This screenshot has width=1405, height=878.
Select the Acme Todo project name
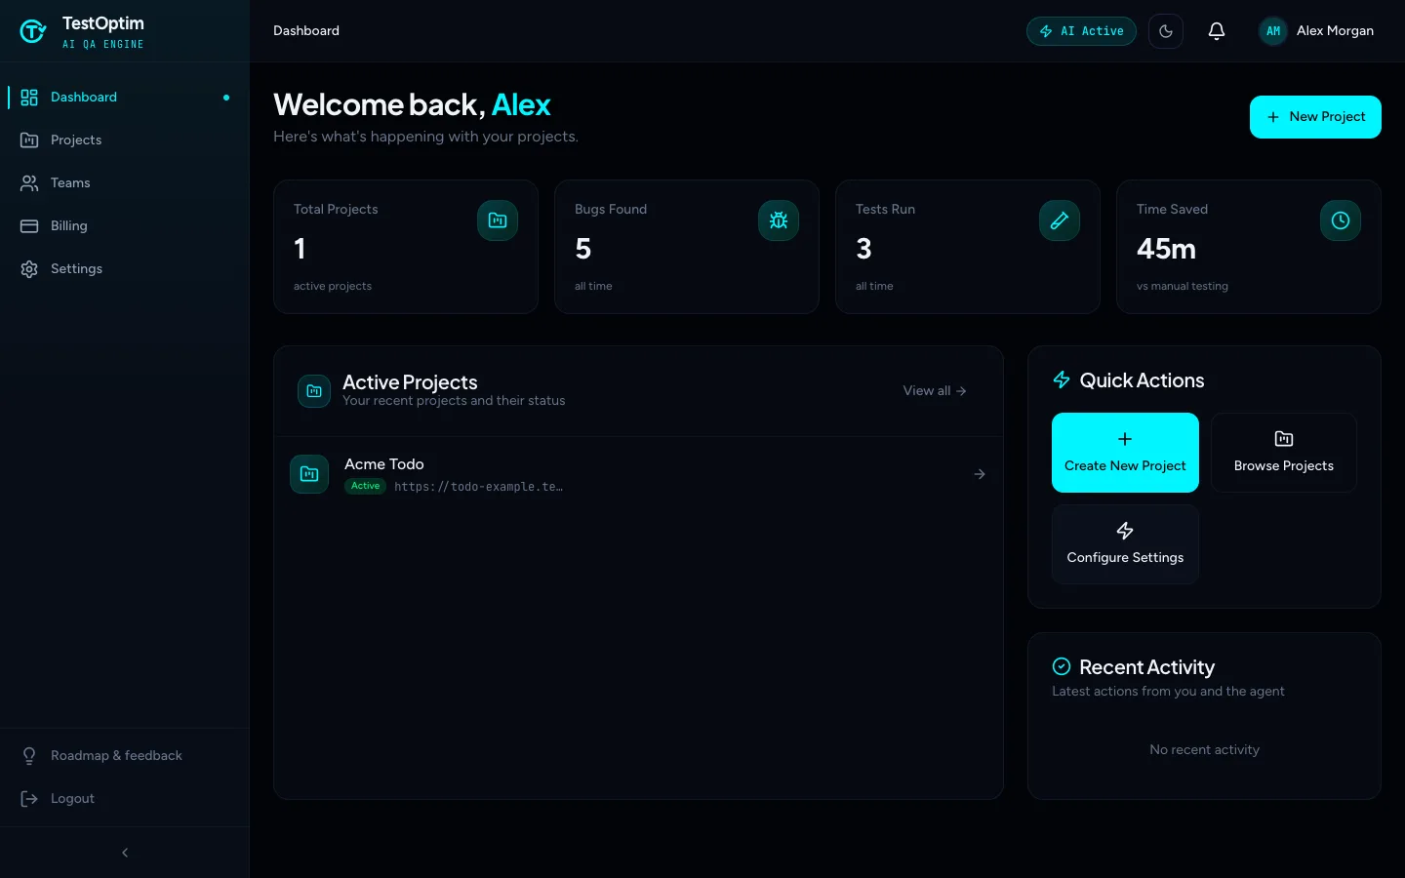click(x=384, y=464)
